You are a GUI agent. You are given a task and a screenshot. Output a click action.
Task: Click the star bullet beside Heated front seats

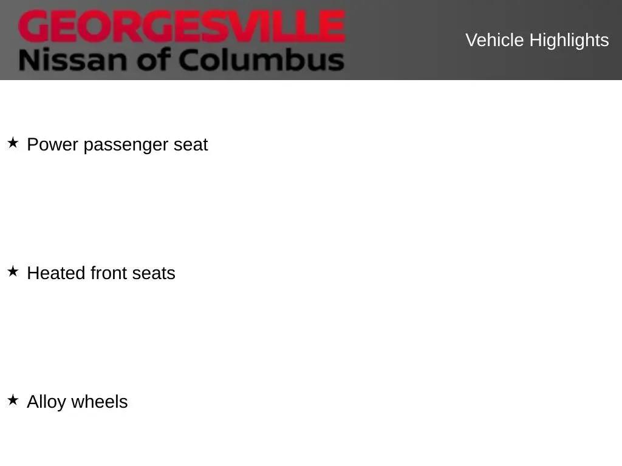pos(13,272)
